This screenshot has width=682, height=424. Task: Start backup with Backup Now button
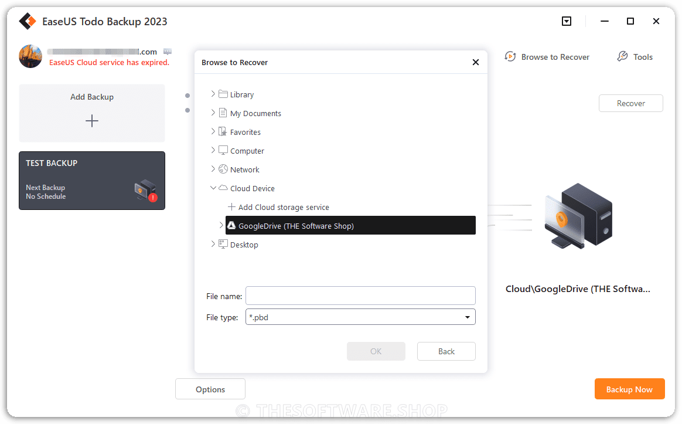[x=629, y=389]
